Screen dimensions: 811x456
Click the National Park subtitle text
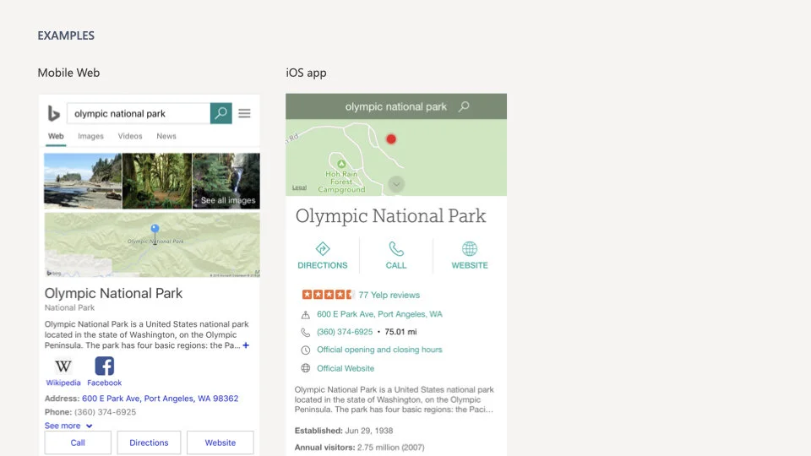pos(69,307)
